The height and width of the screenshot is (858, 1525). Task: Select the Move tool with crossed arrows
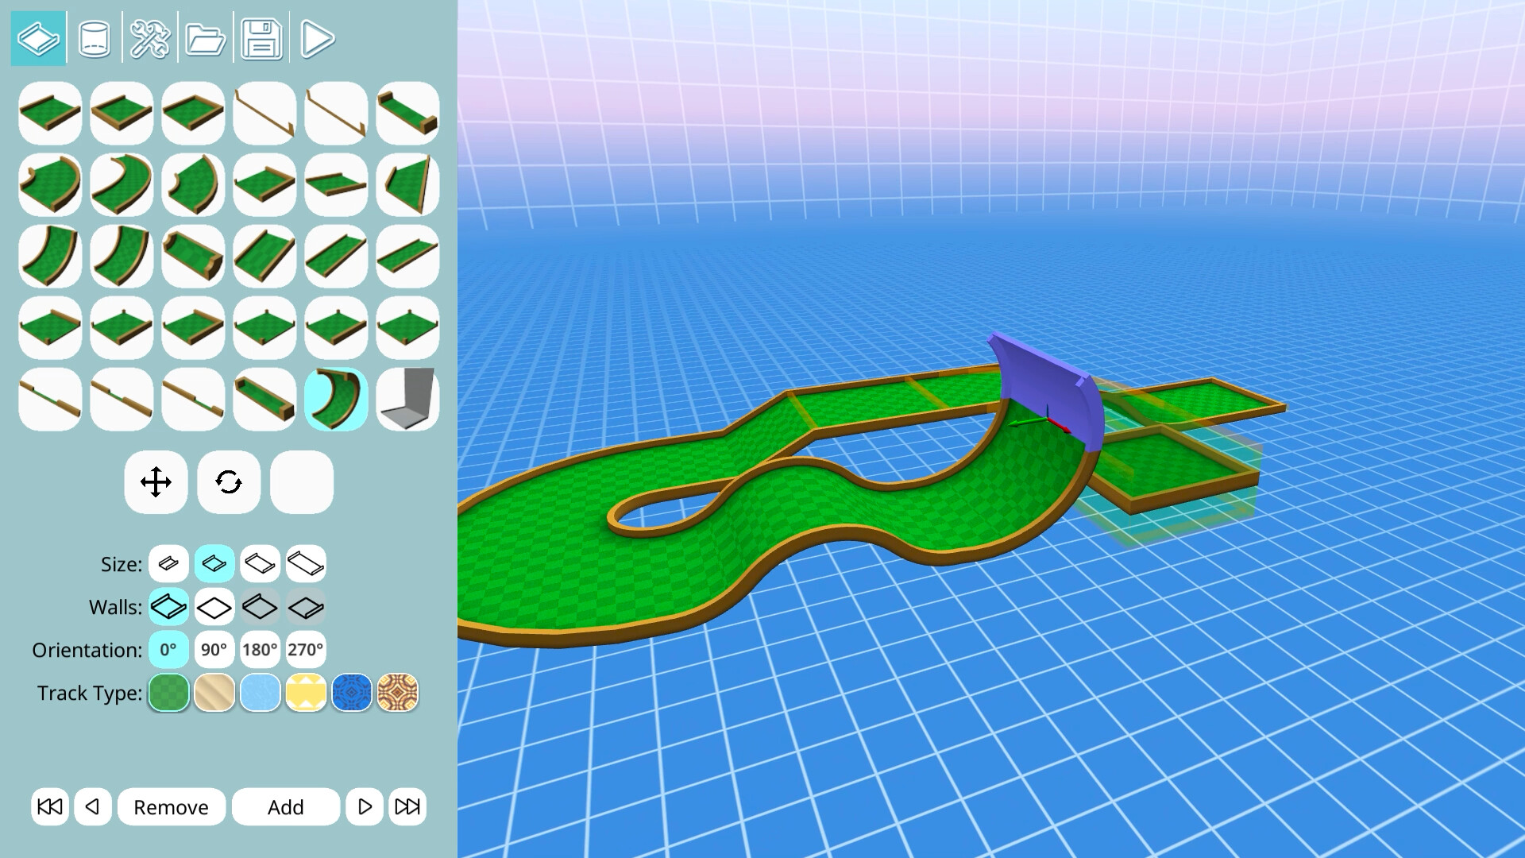click(156, 482)
